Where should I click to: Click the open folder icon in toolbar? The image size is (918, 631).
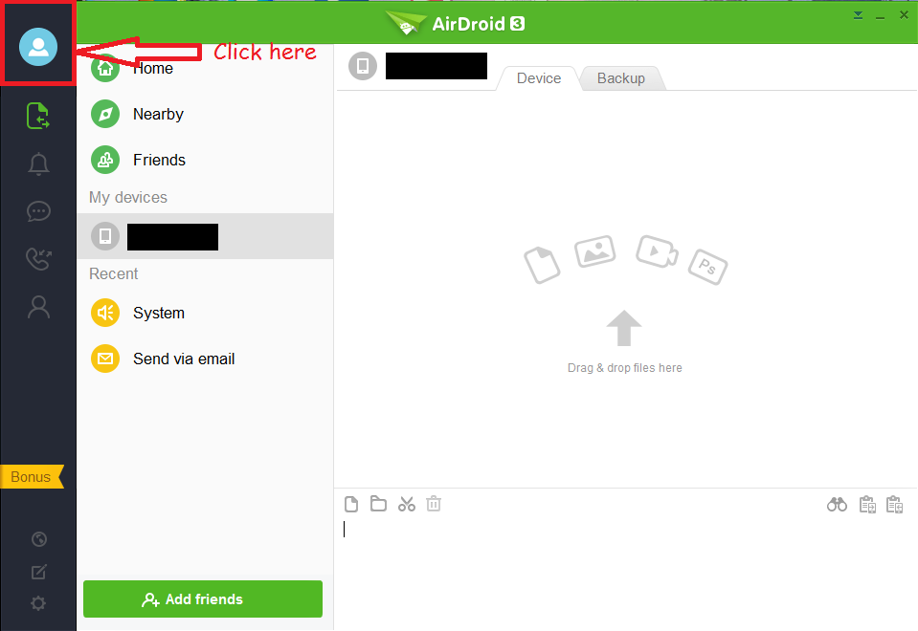click(378, 504)
